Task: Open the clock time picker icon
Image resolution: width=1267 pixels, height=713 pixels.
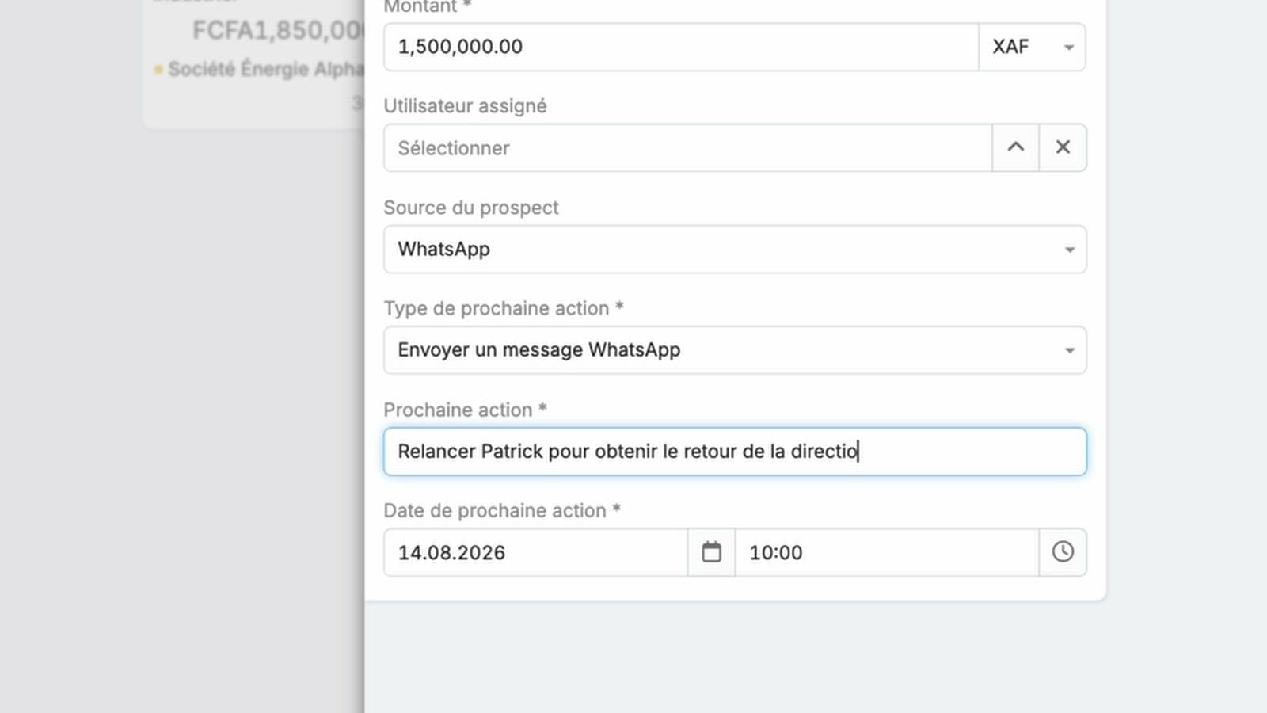Action: (x=1063, y=552)
